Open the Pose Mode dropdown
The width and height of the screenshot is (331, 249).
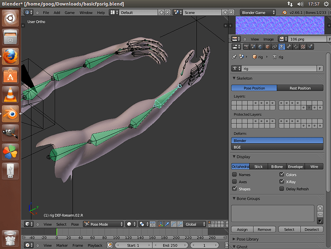(x=103, y=224)
